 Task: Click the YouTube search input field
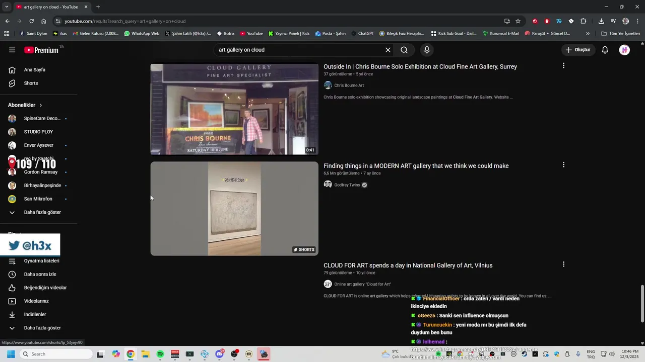pos(297,50)
